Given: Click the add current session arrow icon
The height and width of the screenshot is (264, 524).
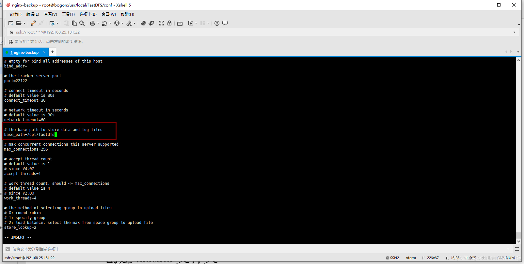Looking at the screenshot, I should pos(11,42).
